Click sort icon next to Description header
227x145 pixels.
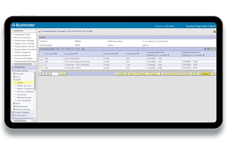click(77, 54)
